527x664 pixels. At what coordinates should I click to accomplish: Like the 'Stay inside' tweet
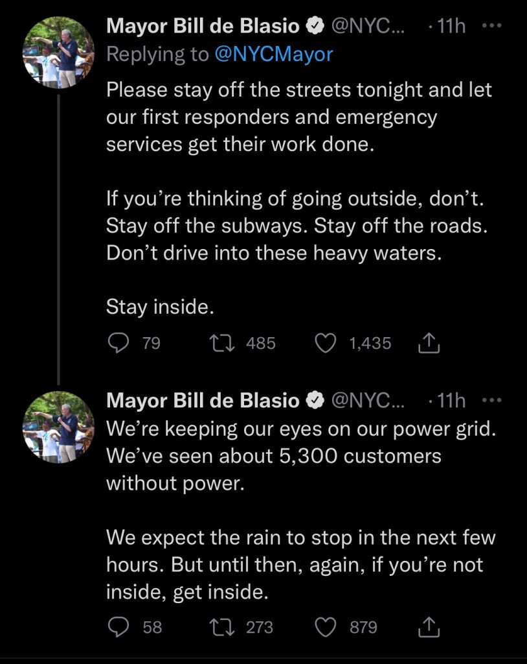(x=324, y=343)
